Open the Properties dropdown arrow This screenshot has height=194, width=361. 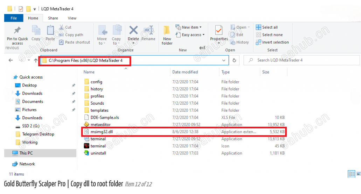point(219,43)
